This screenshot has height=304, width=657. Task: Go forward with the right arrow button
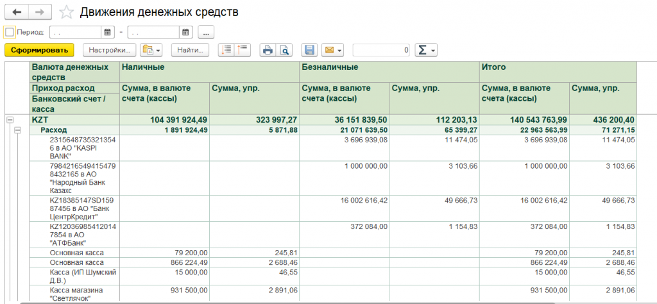39,12
